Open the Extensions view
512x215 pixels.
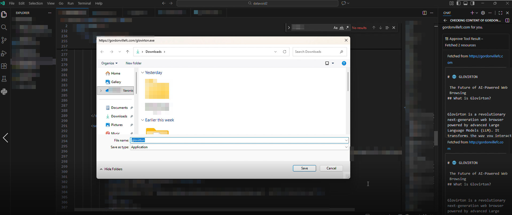click(4, 66)
